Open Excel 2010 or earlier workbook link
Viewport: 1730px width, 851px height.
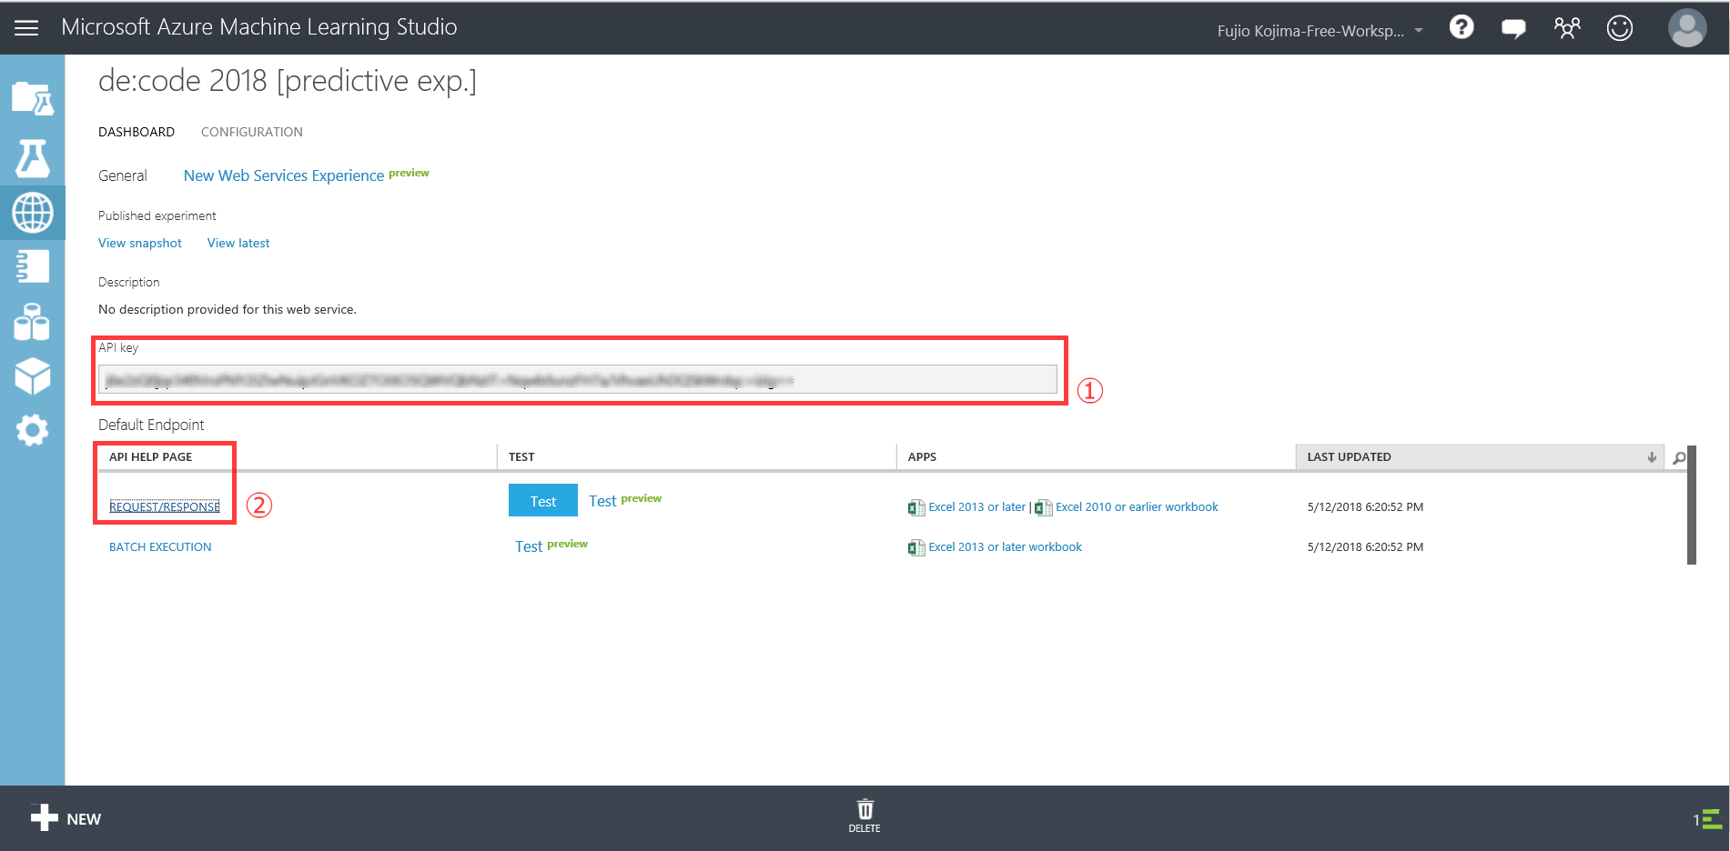pos(1137,506)
